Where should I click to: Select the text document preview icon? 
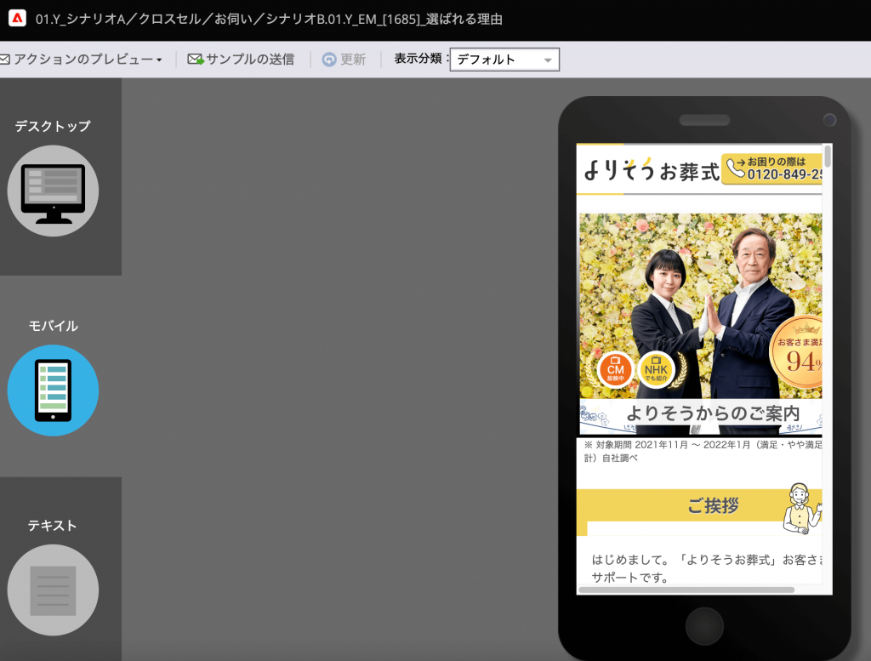point(53,590)
